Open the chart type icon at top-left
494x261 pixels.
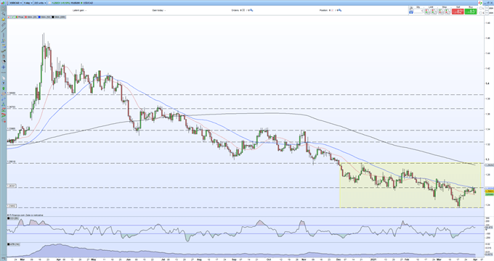(3, 3)
